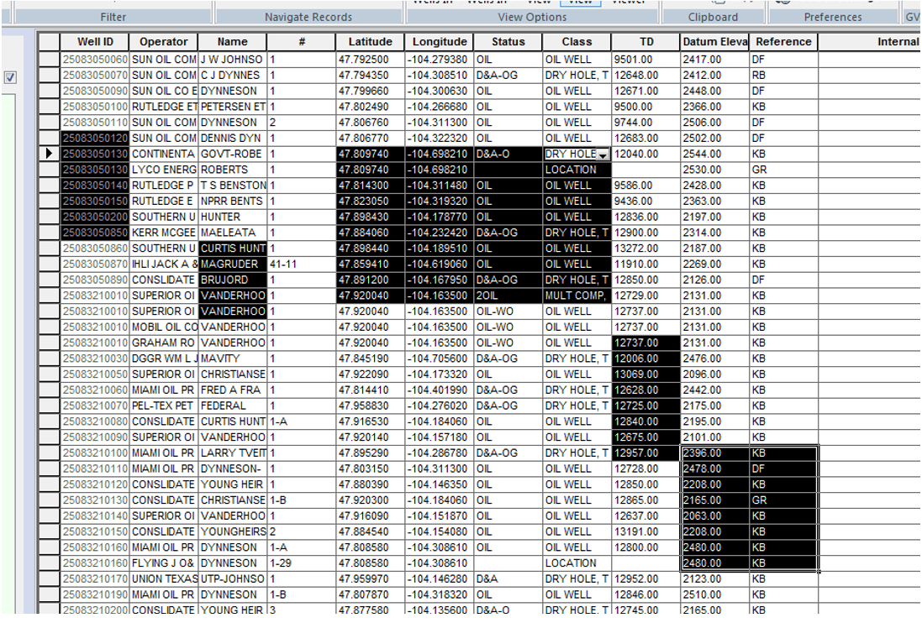Click longitude cell -104.401990

440,390
